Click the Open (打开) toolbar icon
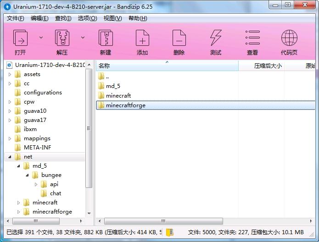This screenshot has height=242, width=319. coord(20,38)
